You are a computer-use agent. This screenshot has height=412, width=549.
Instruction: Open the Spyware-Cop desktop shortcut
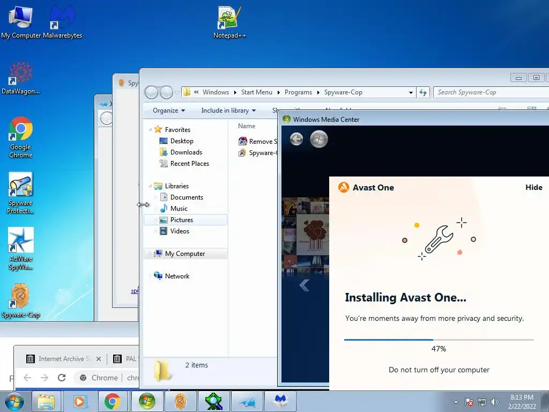tap(21, 301)
